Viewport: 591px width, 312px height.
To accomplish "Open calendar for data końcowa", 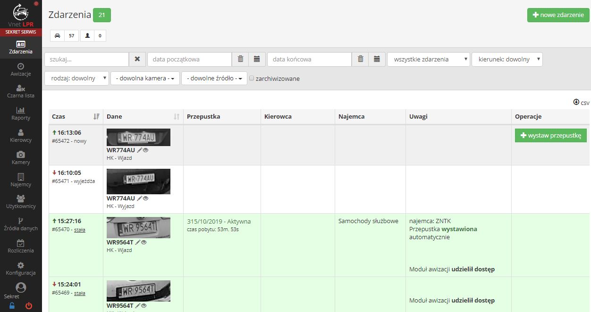I will (x=377, y=59).
